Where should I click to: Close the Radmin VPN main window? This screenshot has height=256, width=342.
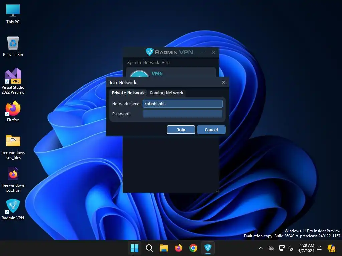[x=213, y=52]
